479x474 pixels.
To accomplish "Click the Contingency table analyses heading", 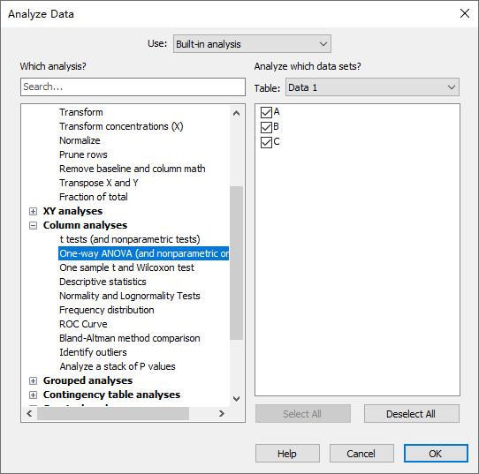I will pos(111,395).
